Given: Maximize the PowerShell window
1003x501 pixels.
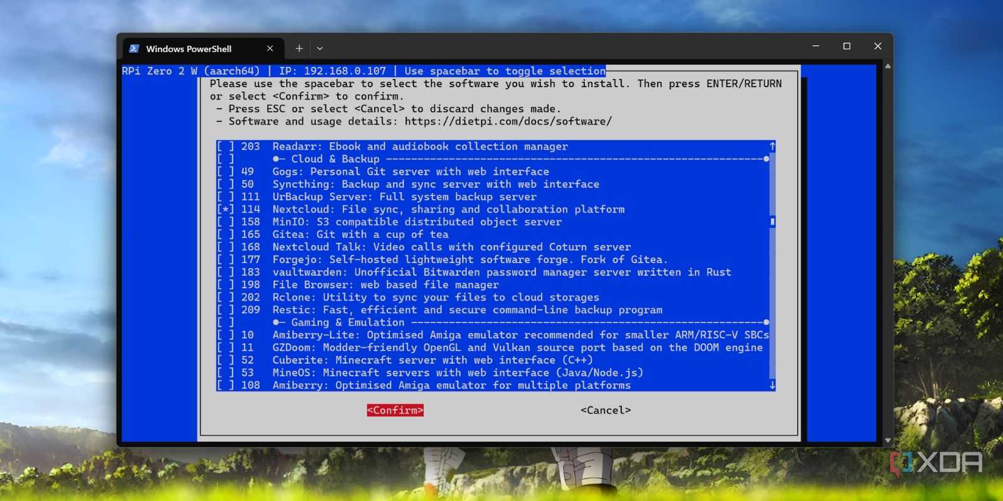Looking at the screenshot, I should pyautogui.click(x=847, y=46).
